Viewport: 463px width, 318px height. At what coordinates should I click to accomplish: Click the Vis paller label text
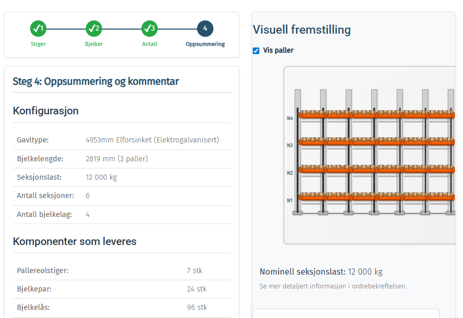[278, 51]
